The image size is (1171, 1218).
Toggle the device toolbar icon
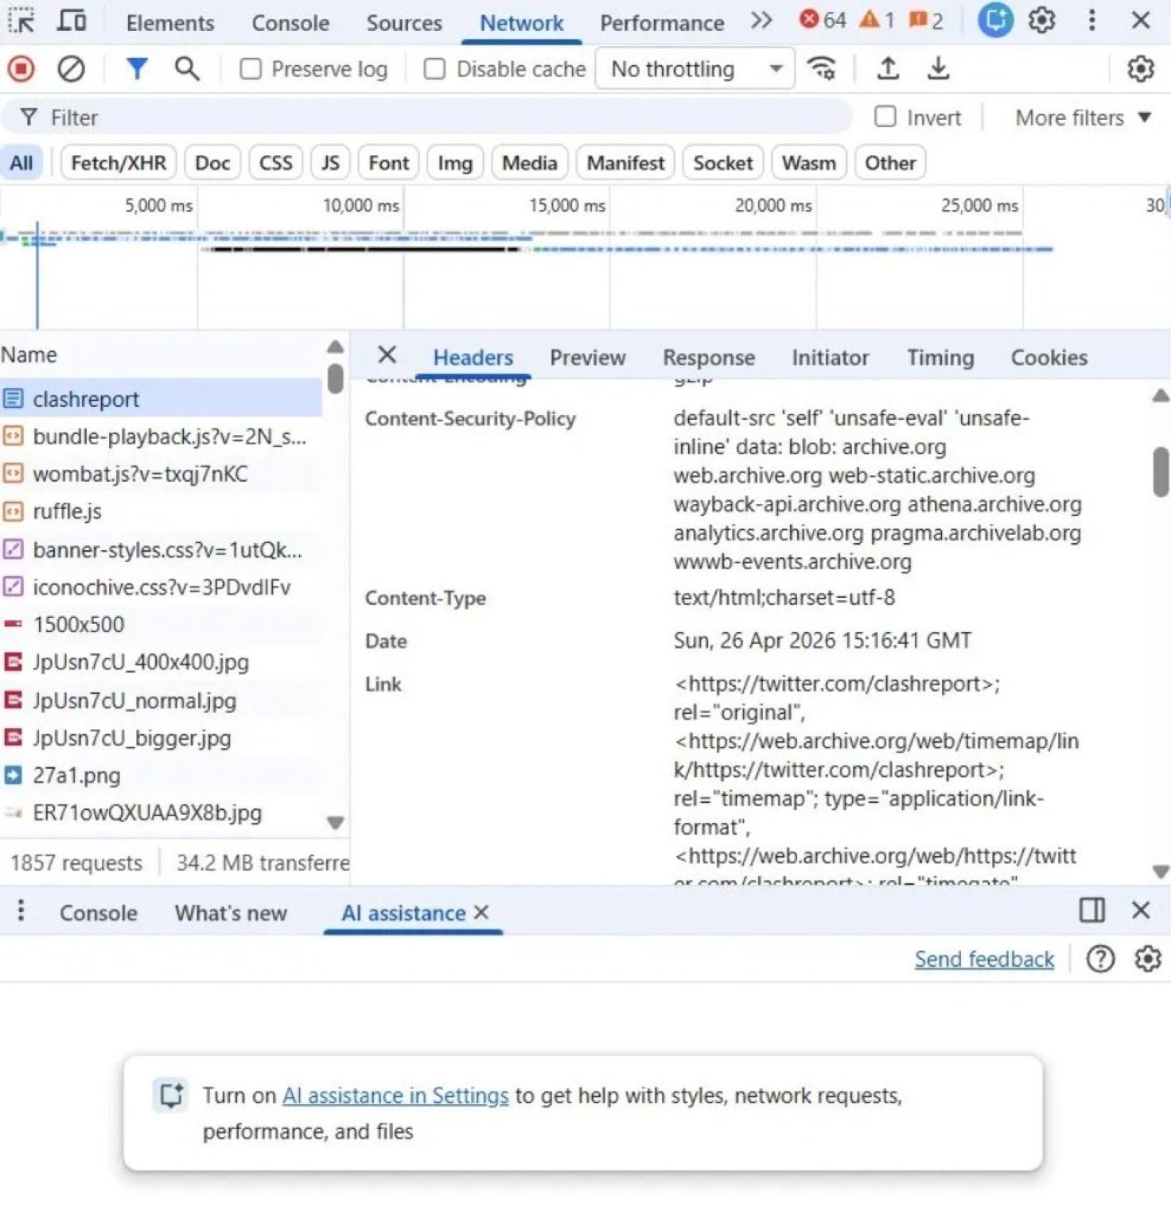[72, 21]
